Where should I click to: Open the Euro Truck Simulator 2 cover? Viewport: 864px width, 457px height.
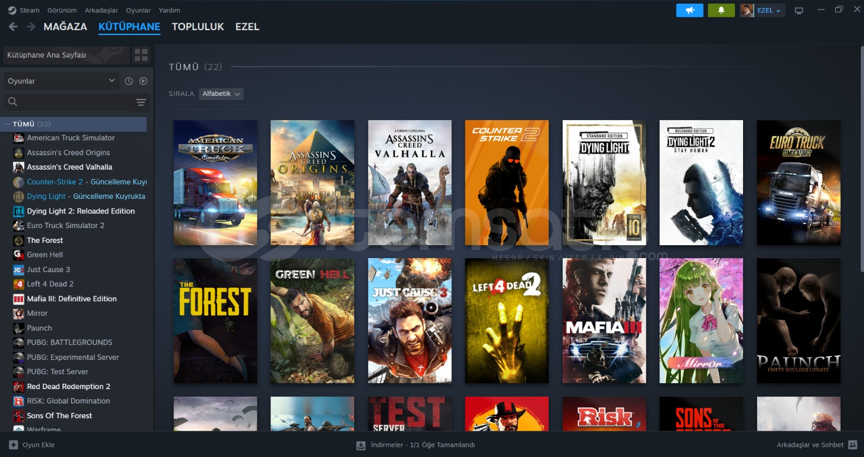tap(799, 183)
